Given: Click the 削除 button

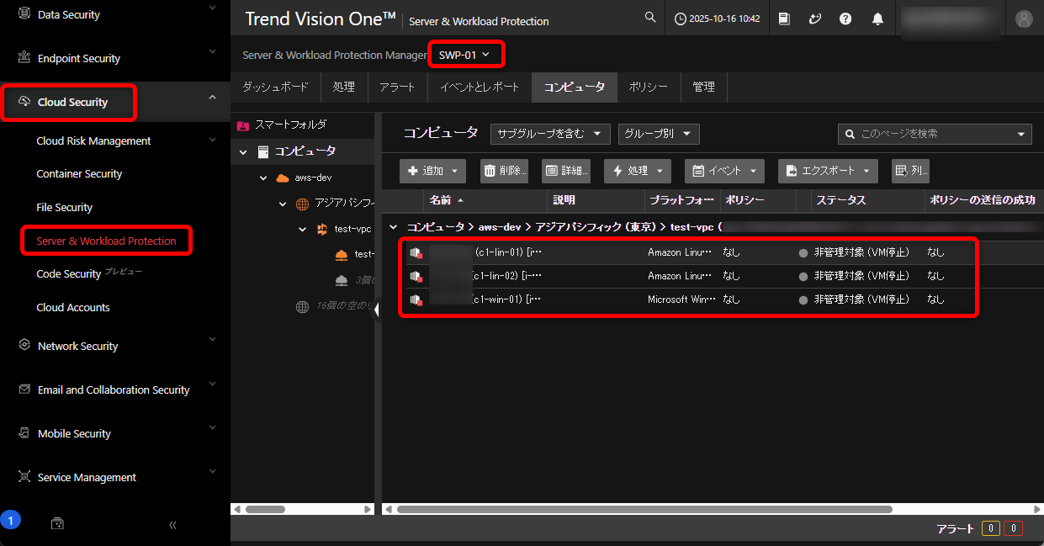Looking at the screenshot, I should coord(504,171).
